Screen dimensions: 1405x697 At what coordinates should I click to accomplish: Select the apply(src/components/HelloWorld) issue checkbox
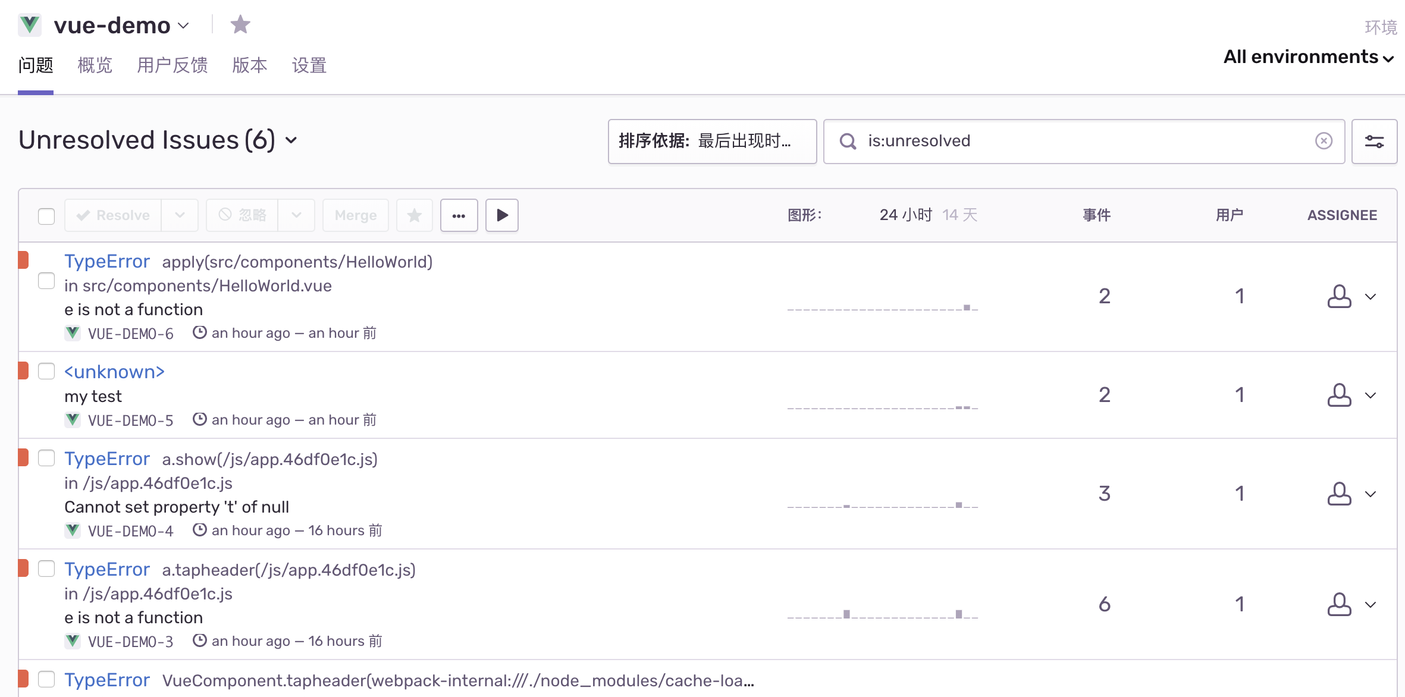46,281
